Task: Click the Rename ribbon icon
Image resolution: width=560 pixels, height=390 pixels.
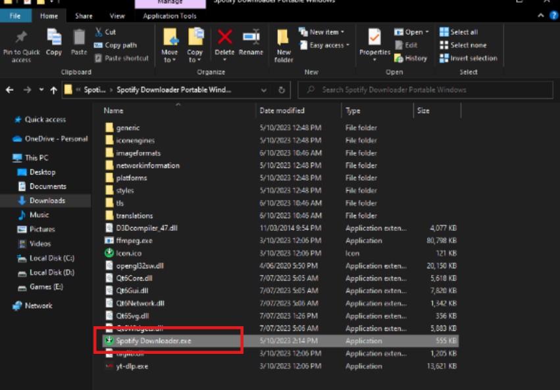Action: tap(251, 42)
